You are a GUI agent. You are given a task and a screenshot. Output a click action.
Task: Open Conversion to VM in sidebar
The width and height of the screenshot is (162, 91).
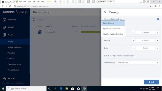point(14,64)
